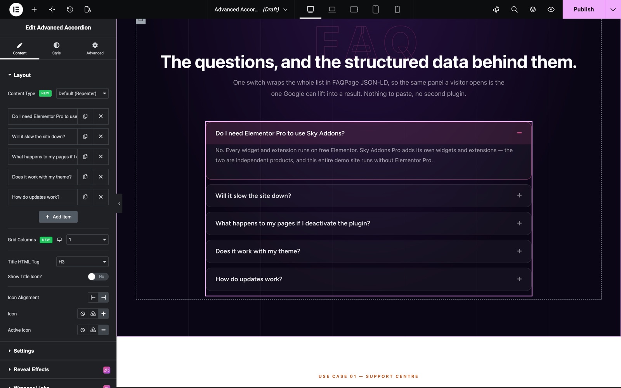Switch to the Style tab
This screenshot has width=621, height=388.
point(57,48)
